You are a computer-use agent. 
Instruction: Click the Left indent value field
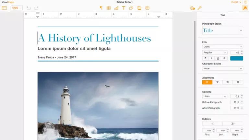click(x=221, y=130)
